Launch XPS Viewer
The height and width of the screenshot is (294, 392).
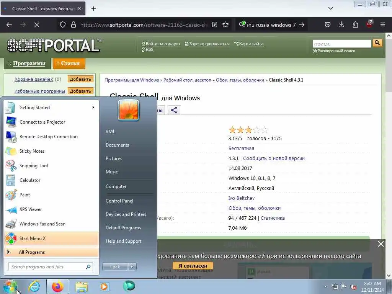[x=51, y=209]
